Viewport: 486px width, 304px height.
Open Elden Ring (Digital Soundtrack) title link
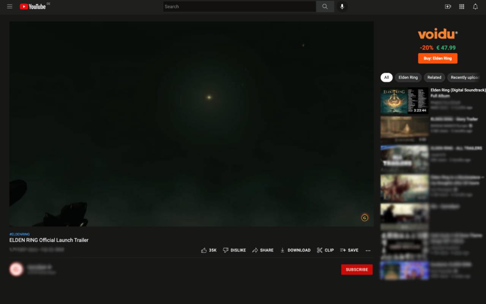pos(458,93)
